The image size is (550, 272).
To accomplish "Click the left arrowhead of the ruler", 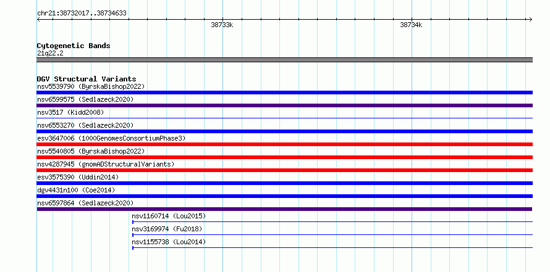I will 38,20.
